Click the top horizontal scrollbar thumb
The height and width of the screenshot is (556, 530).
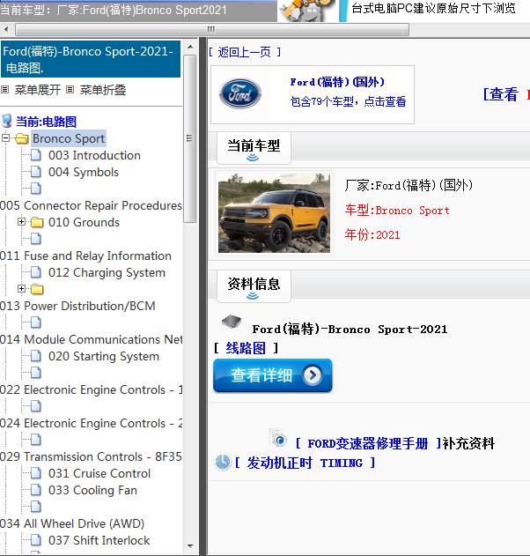(x=212, y=29)
